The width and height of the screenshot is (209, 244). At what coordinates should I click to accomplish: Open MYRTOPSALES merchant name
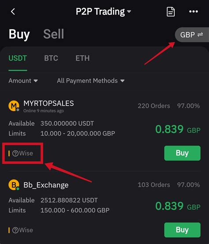pyautogui.click(x=49, y=103)
